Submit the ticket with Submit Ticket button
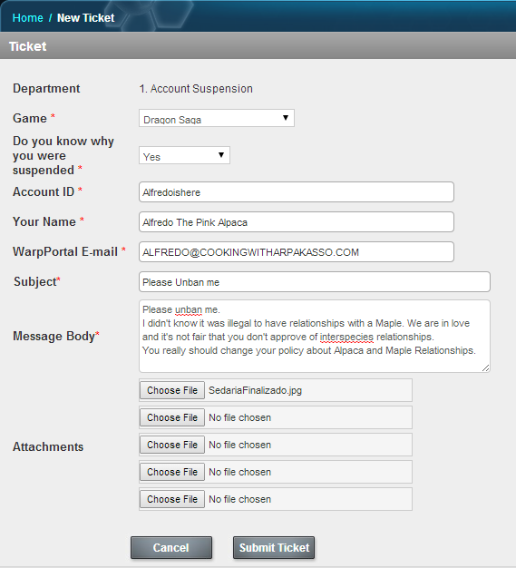This screenshot has height=568, width=516. [x=274, y=547]
